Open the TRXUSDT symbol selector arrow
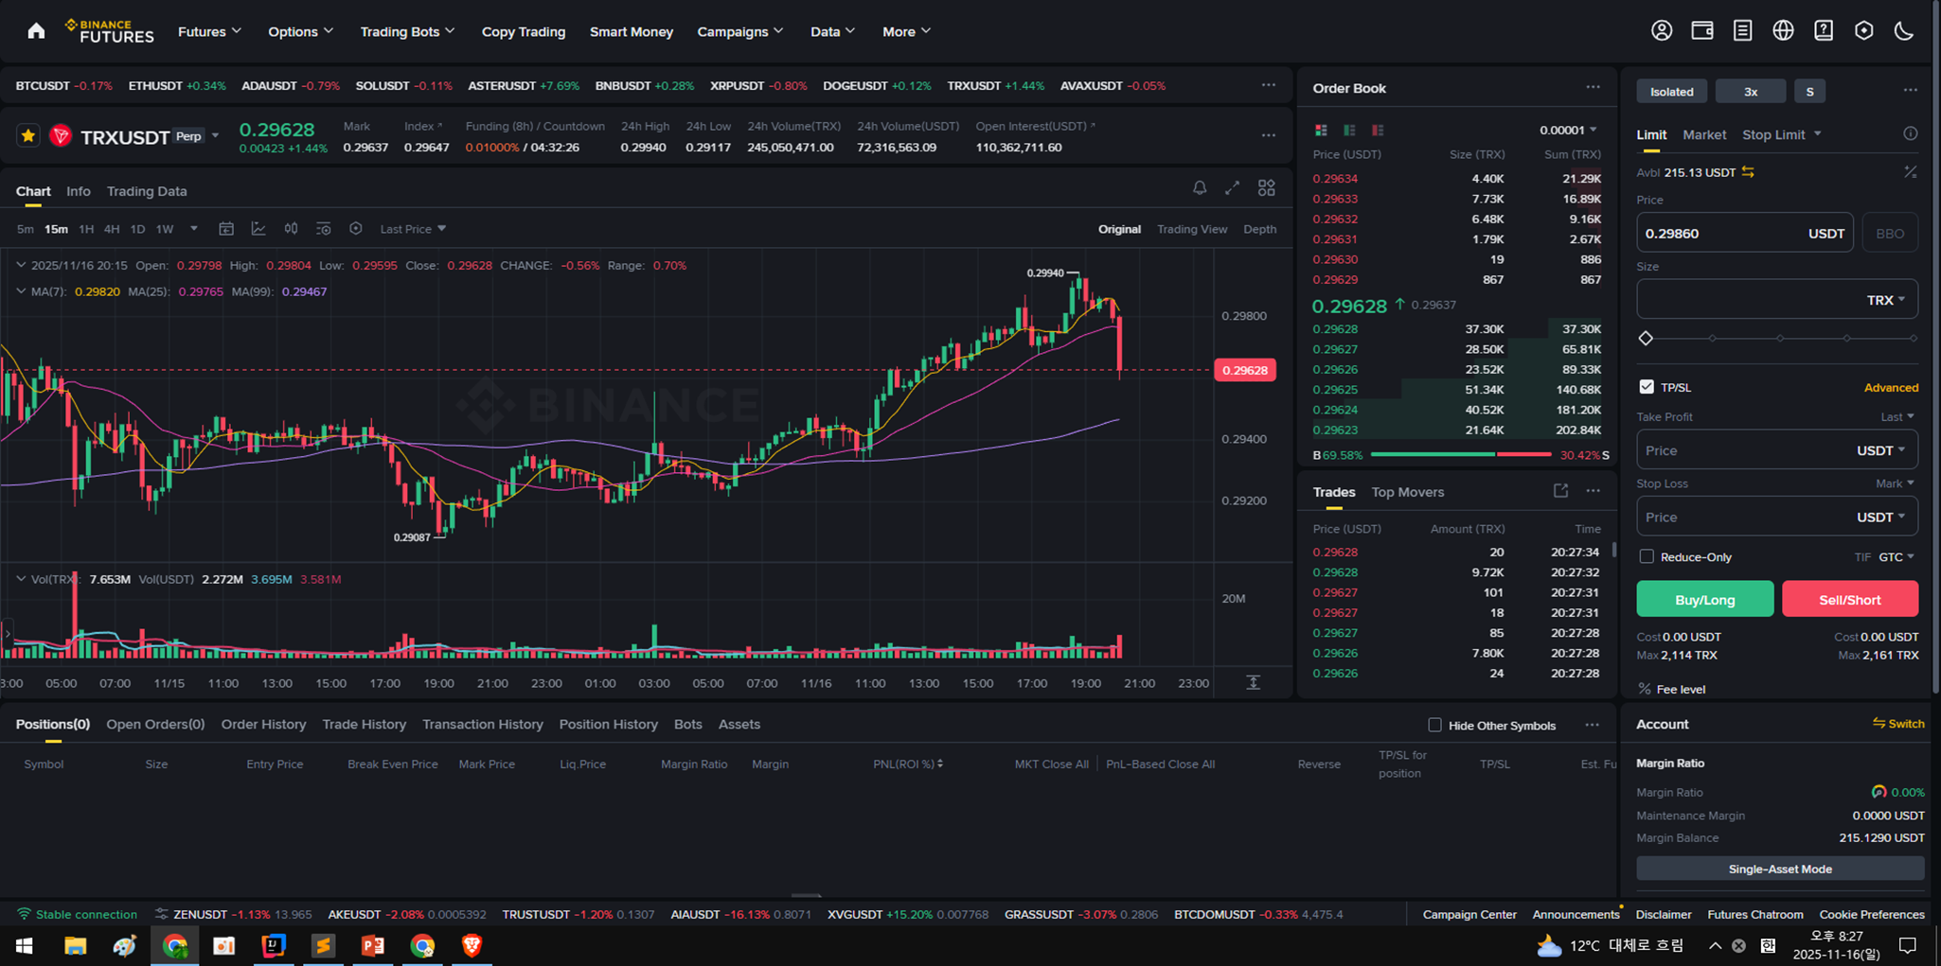This screenshot has width=1941, height=966. click(216, 136)
